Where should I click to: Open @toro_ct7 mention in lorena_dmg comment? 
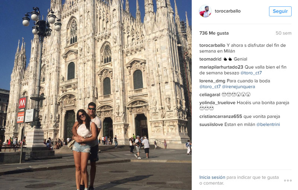210,87
